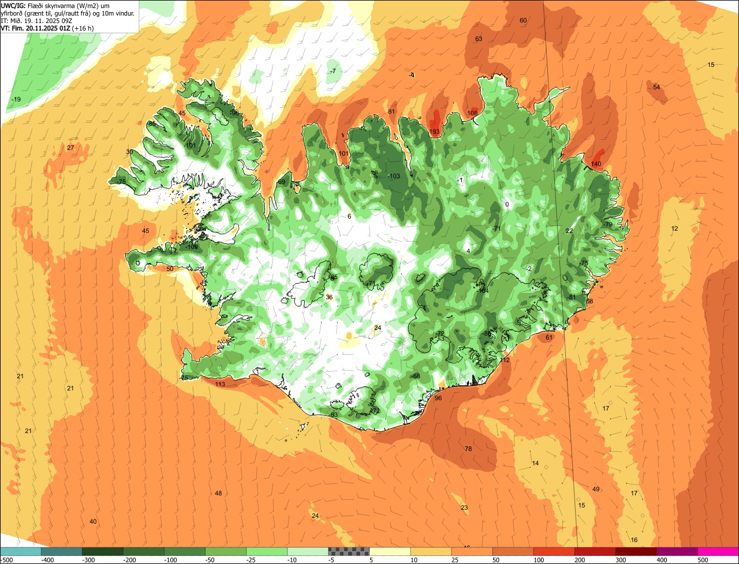Click the map value '22' in east Iceland
739x564 pixels.
coord(569,231)
